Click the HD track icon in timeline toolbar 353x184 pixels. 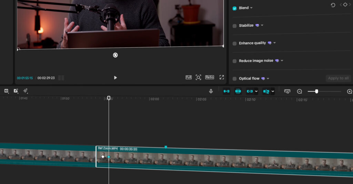coord(6,91)
